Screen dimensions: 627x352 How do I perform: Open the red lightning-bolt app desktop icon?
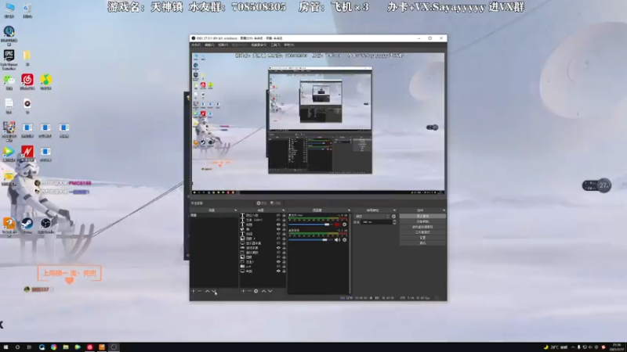pyautogui.click(x=27, y=153)
